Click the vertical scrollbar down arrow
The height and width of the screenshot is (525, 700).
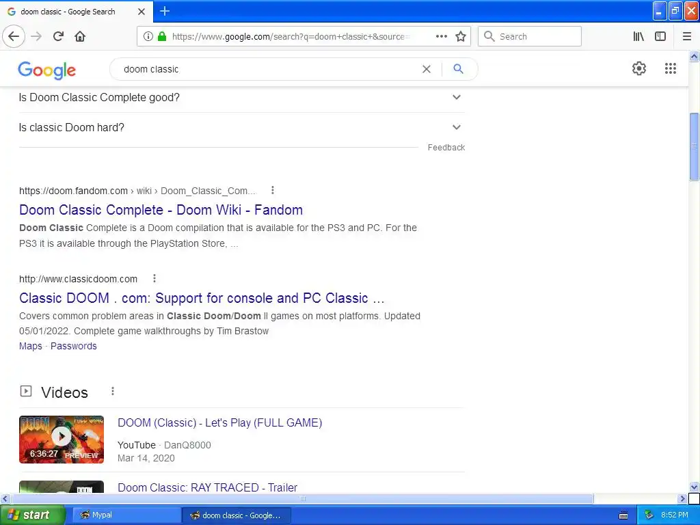[694, 487]
